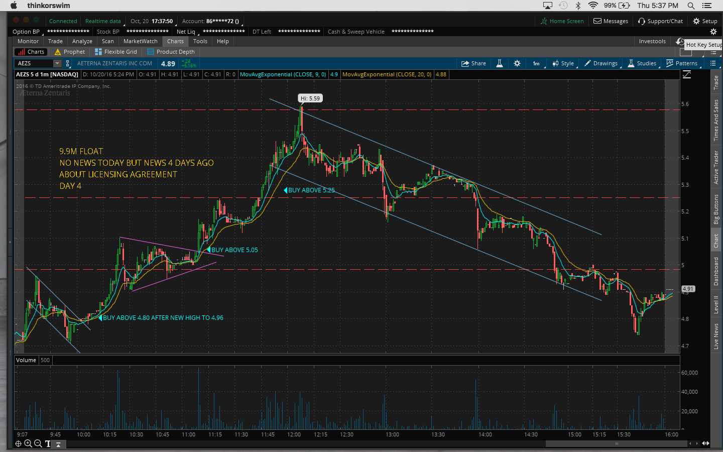723x452 pixels.
Task: Click the flask icon next to Share
Action: tap(500, 63)
